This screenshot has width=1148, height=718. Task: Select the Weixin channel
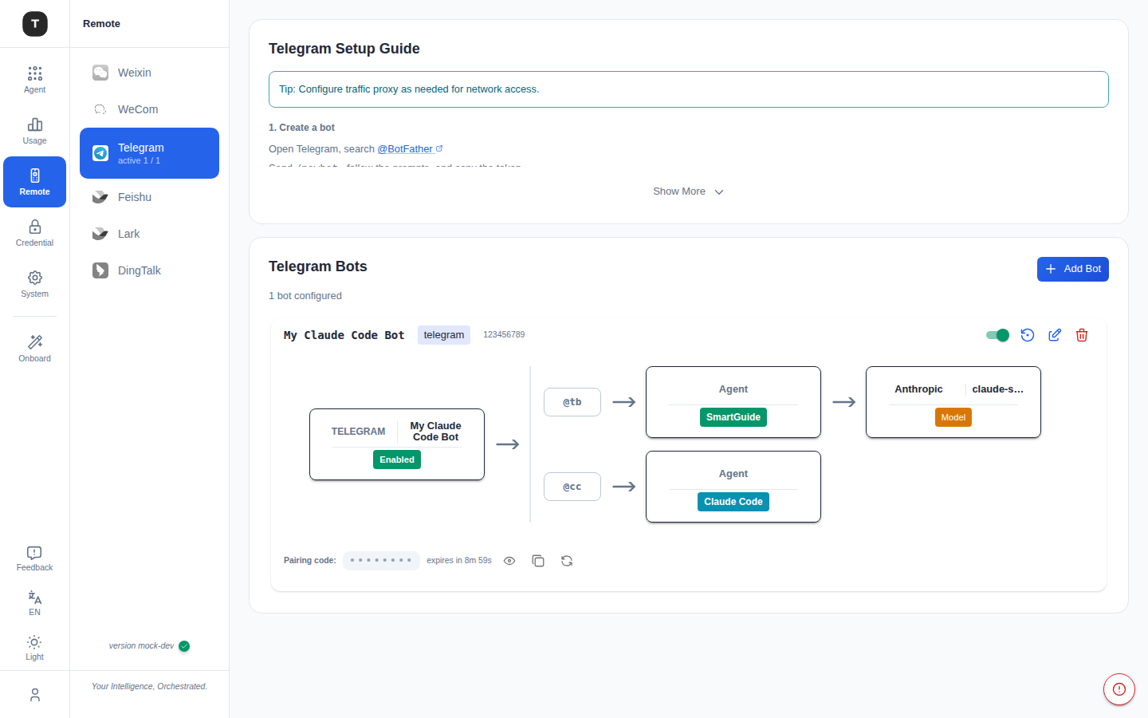(150, 73)
